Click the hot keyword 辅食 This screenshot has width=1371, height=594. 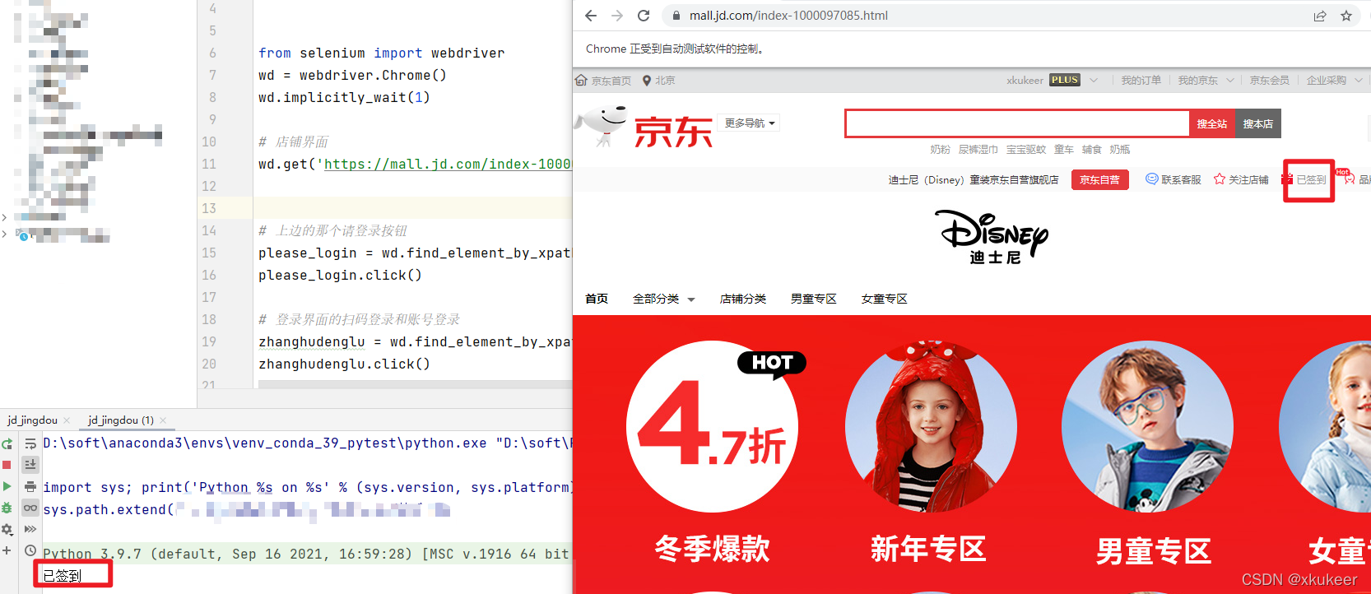tap(1092, 150)
